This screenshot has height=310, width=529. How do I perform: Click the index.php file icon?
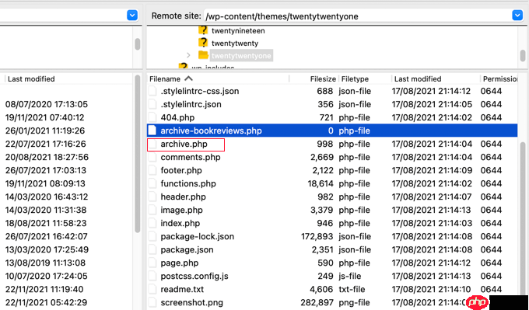152,223
